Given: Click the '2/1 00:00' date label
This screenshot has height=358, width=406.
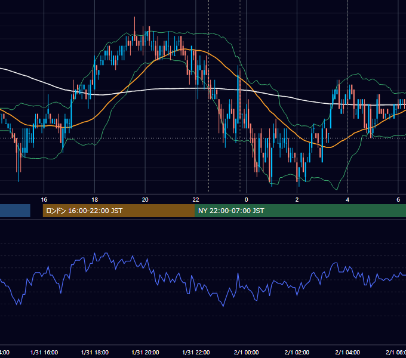Looking at the screenshot, I should coord(246,352).
